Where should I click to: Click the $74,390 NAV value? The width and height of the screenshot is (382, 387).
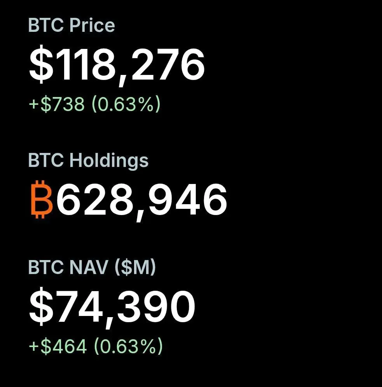[x=112, y=307]
